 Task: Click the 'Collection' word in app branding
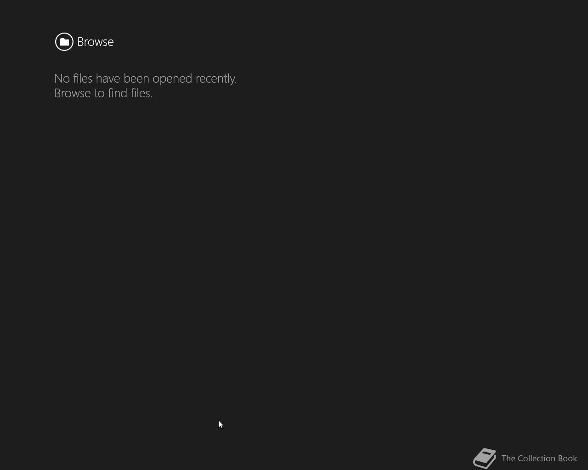pos(537,458)
